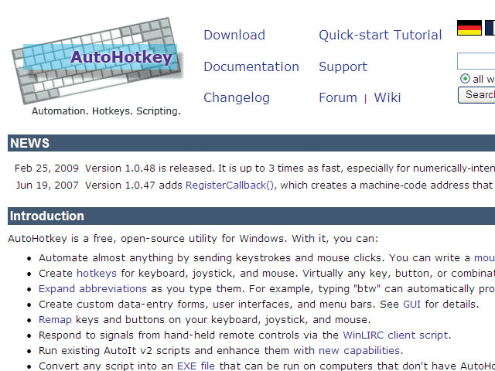Select the German flag language icon
The height and width of the screenshot is (371, 495).
[x=469, y=29]
